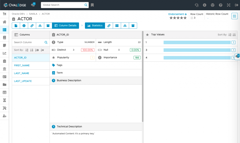Screen dimensions: 240x143
Task: Click Oracle-DB's breadcrumb link
Action: tap(18, 14)
